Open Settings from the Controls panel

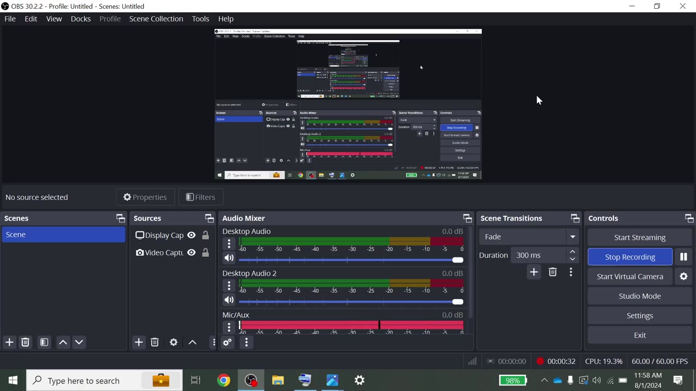[639, 316]
